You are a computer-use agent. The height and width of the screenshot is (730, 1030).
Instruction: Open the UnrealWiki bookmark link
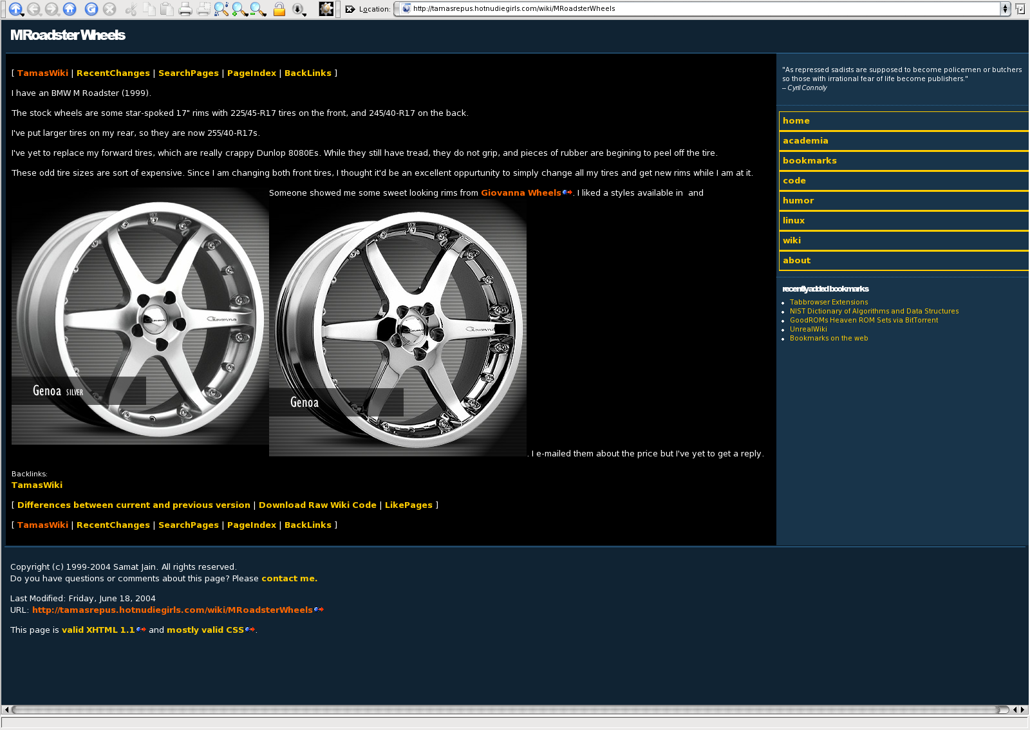(x=809, y=330)
